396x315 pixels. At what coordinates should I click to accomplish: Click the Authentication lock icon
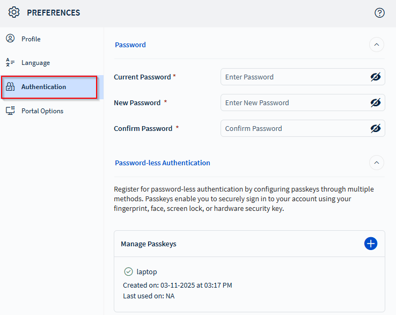coord(10,86)
